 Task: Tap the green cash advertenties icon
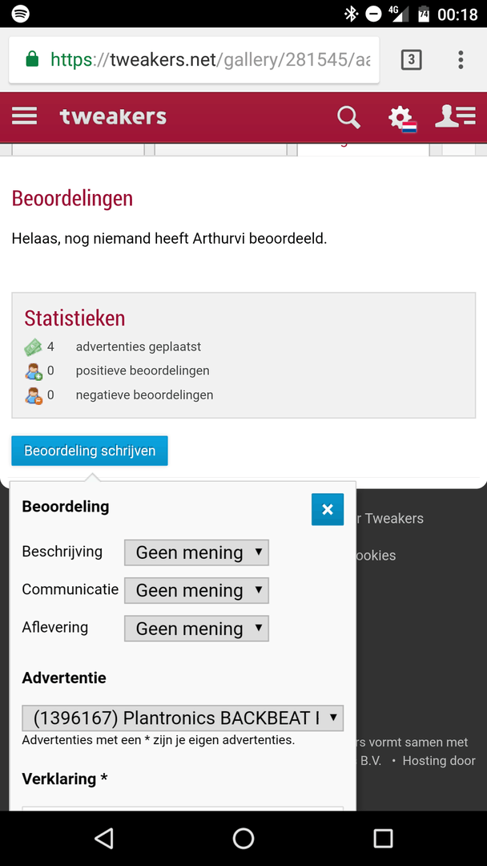pyautogui.click(x=33, y=347)
